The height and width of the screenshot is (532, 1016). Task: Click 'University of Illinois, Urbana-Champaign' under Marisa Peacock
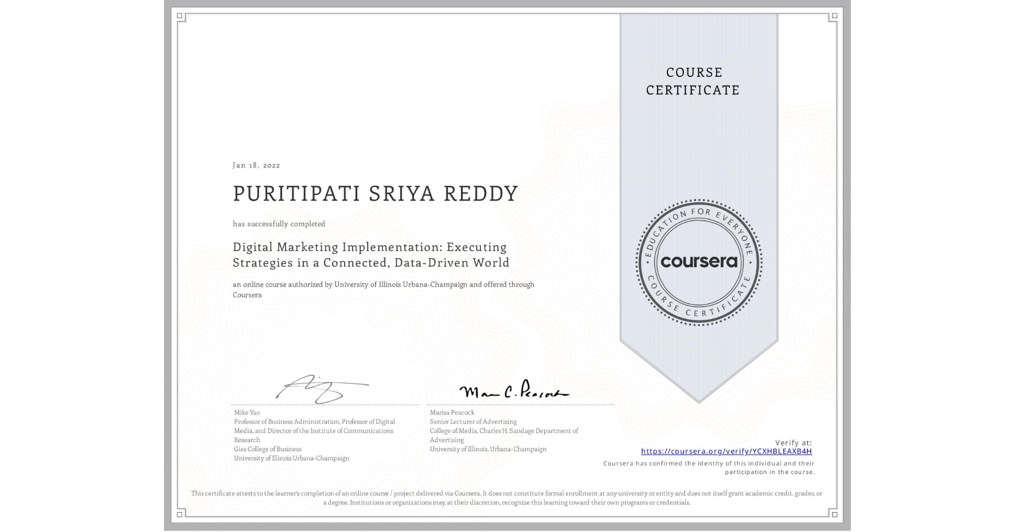click(489, 449)
